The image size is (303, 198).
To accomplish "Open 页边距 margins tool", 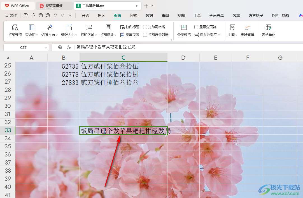I will tap(31, 31).
